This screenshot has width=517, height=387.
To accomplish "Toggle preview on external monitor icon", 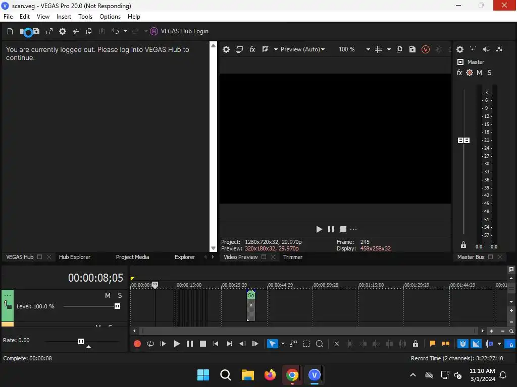I will (239, 49).
